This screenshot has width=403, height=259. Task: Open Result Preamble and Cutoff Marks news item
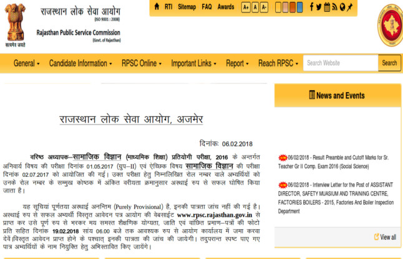333,162
